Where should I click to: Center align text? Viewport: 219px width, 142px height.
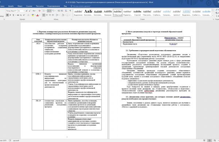(x=47, y=15)
